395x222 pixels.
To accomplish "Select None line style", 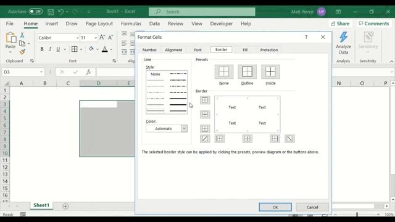I will (156, 74).
